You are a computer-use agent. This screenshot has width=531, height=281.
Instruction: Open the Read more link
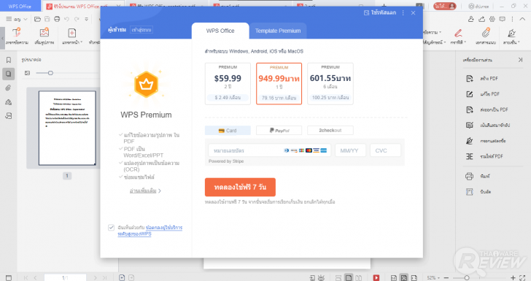tap(145, 191)
